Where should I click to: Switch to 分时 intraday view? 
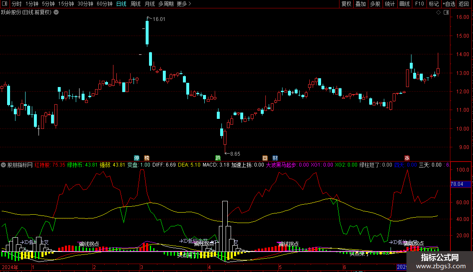(x=17, y=4)
